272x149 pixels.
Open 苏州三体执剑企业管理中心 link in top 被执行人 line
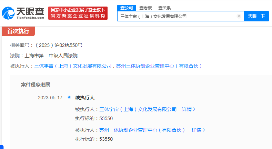click(x=159, y=66)
